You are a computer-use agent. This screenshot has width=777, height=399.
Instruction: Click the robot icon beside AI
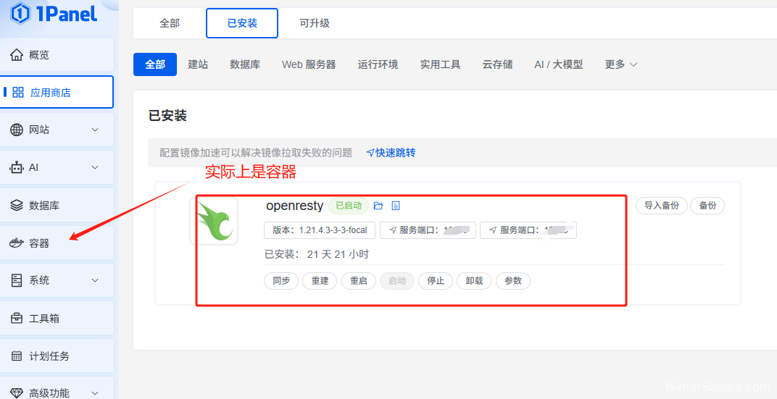coord(17,167)
